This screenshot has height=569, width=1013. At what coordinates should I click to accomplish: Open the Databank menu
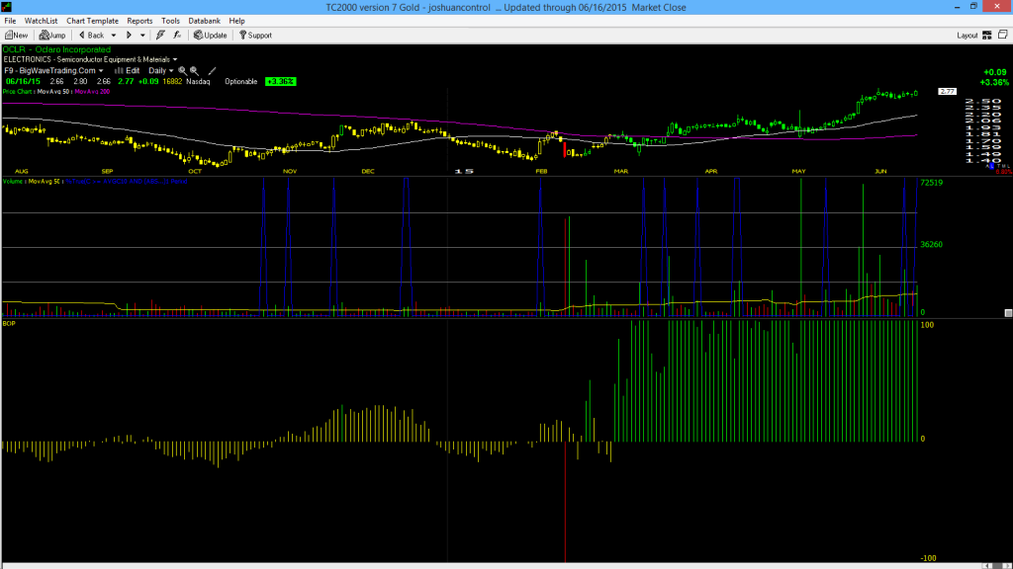click(x=204, y=21)
